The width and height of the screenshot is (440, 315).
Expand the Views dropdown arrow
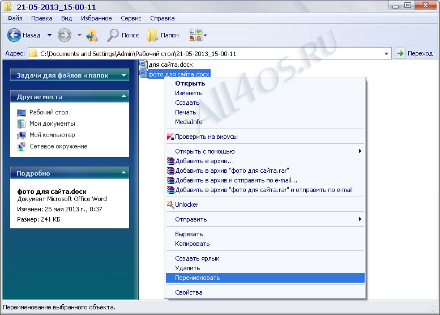(x=205, y=35)
